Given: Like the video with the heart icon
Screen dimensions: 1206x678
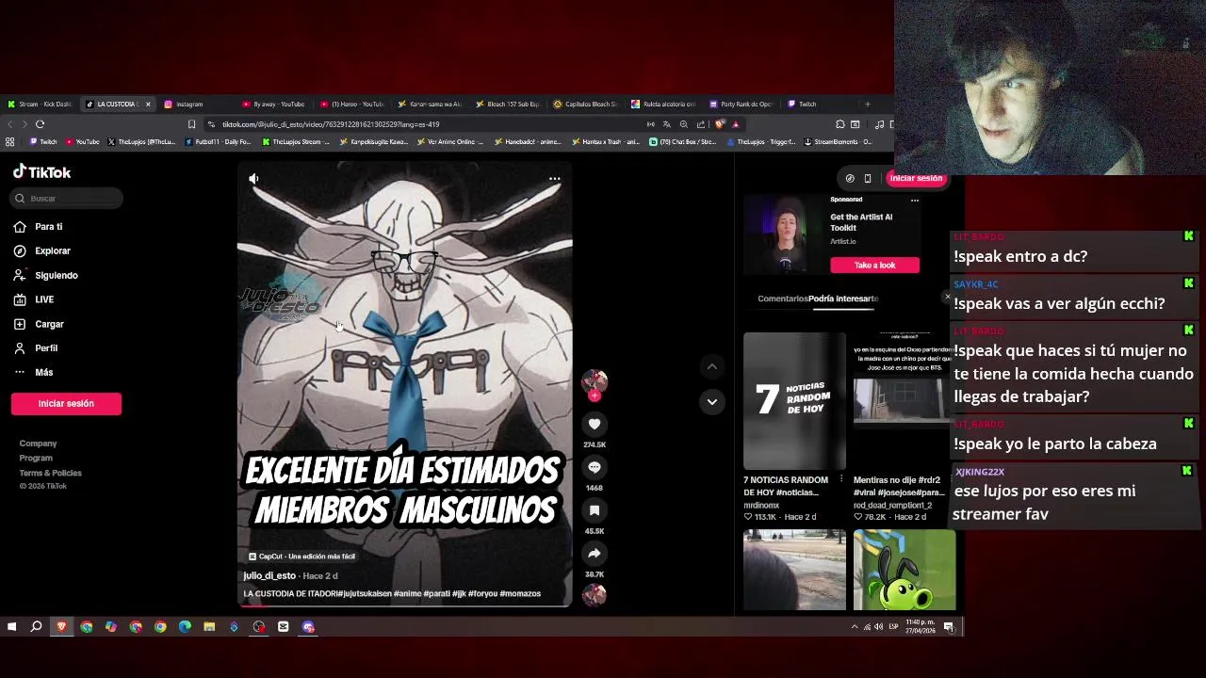Looking at the screenshot, I should 595,425.
